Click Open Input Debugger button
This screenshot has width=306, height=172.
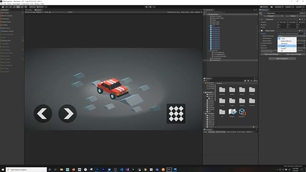click(x=294, y=54)
